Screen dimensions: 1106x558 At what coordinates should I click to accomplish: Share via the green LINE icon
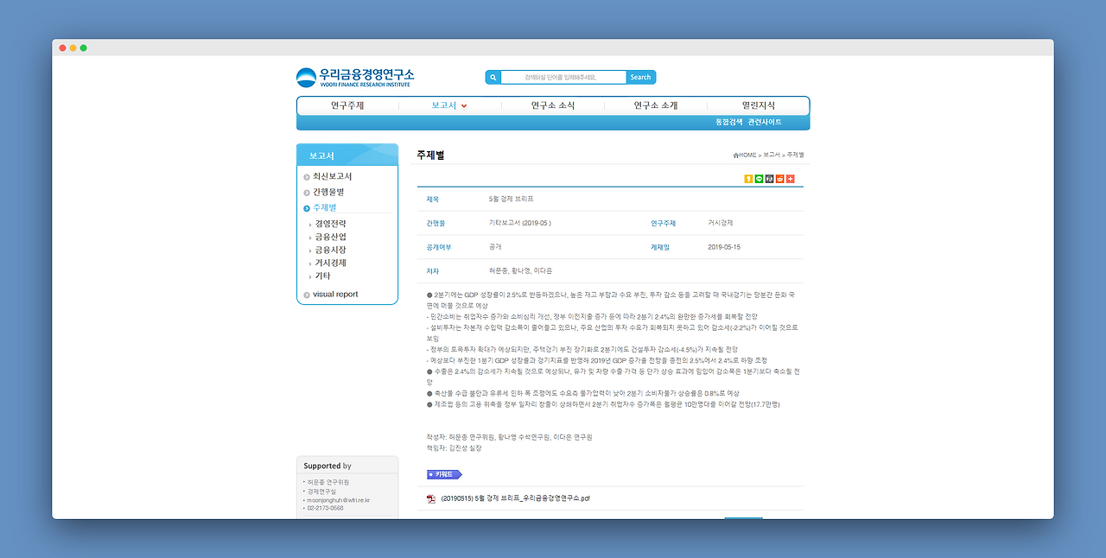[x=760, y=179]
